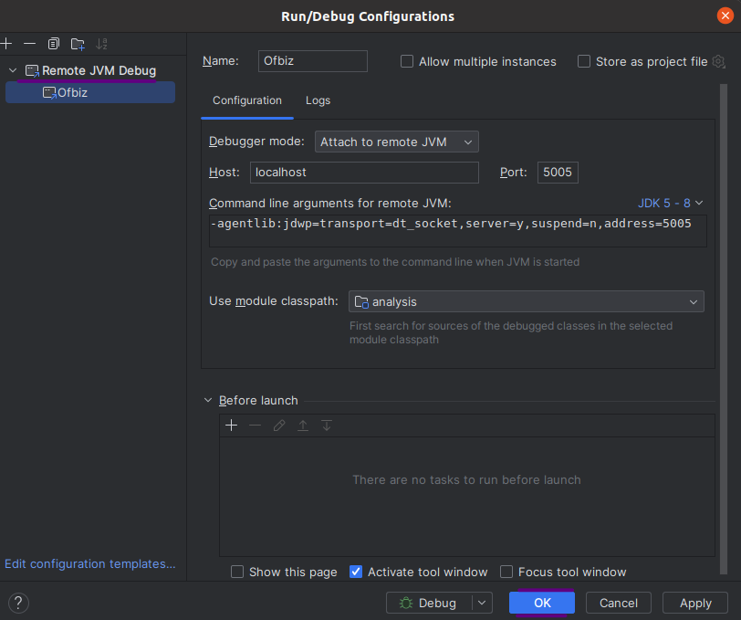The height and width of the screenshot is (620, 741).
Task: Select the Ofbiz configuration in the tree
Action: click(x=90, y=92)
